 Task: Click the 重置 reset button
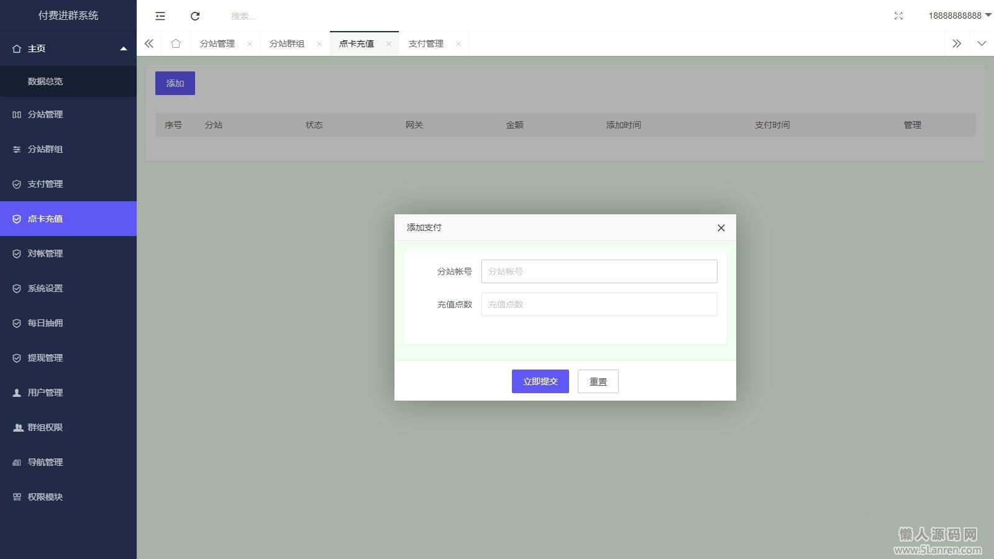(x=598, y=381)
